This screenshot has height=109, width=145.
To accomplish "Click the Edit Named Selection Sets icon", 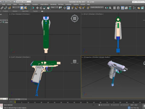I will pos(88,8).
